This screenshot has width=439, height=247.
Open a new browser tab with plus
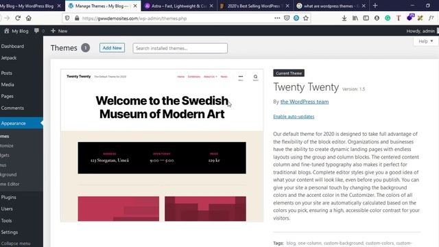coord(375,5)
